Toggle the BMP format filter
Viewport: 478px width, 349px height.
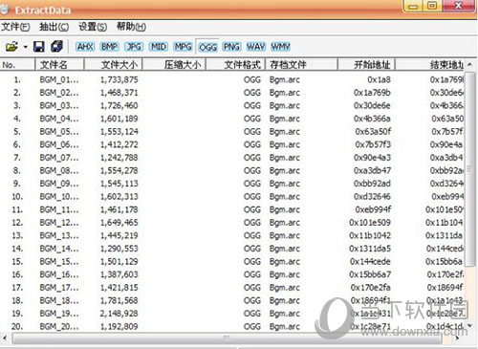(x=109, y=47)
